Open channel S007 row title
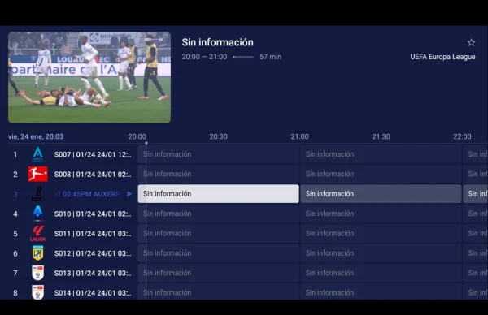Screen dimensions: 488x315 pyautogui.click(x=93, y=154)
